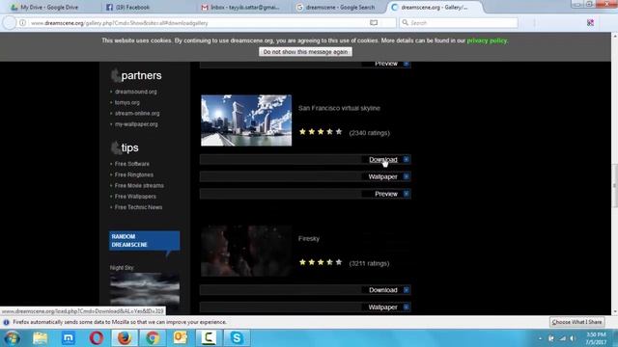Click the San Francisco virtual skyline title
Image resolution: width=618 pixels, height=347 pixels.
tap(339, 108)
